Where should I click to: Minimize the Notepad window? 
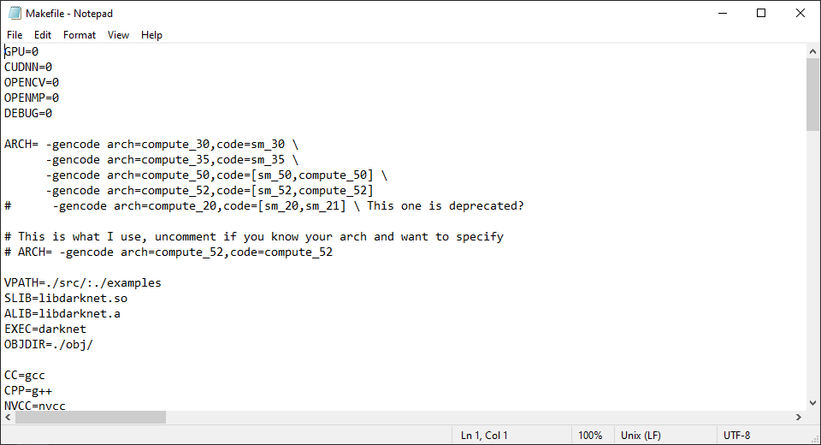[x=723, y=13]
